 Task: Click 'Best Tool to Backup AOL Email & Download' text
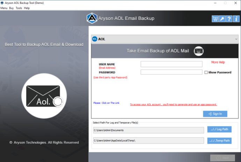[44, 45]
